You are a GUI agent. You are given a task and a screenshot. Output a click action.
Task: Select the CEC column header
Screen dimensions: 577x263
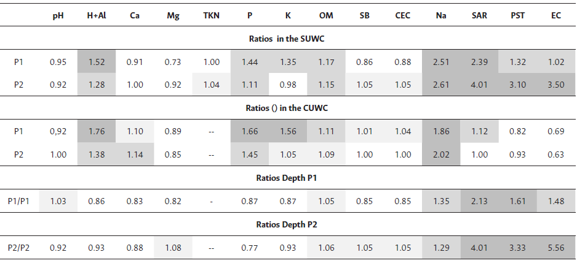[403, 16]
